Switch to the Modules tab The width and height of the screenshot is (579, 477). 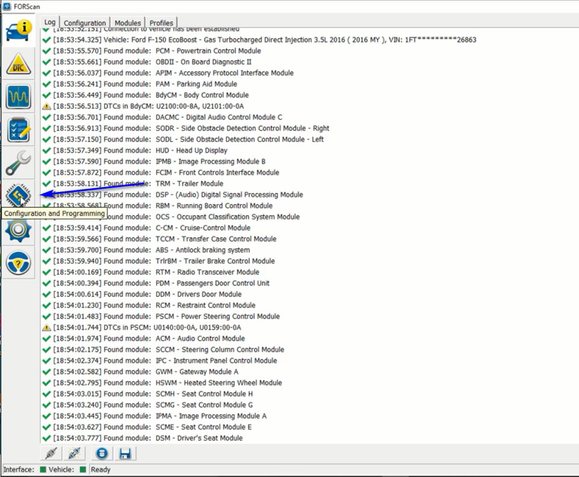128,23
